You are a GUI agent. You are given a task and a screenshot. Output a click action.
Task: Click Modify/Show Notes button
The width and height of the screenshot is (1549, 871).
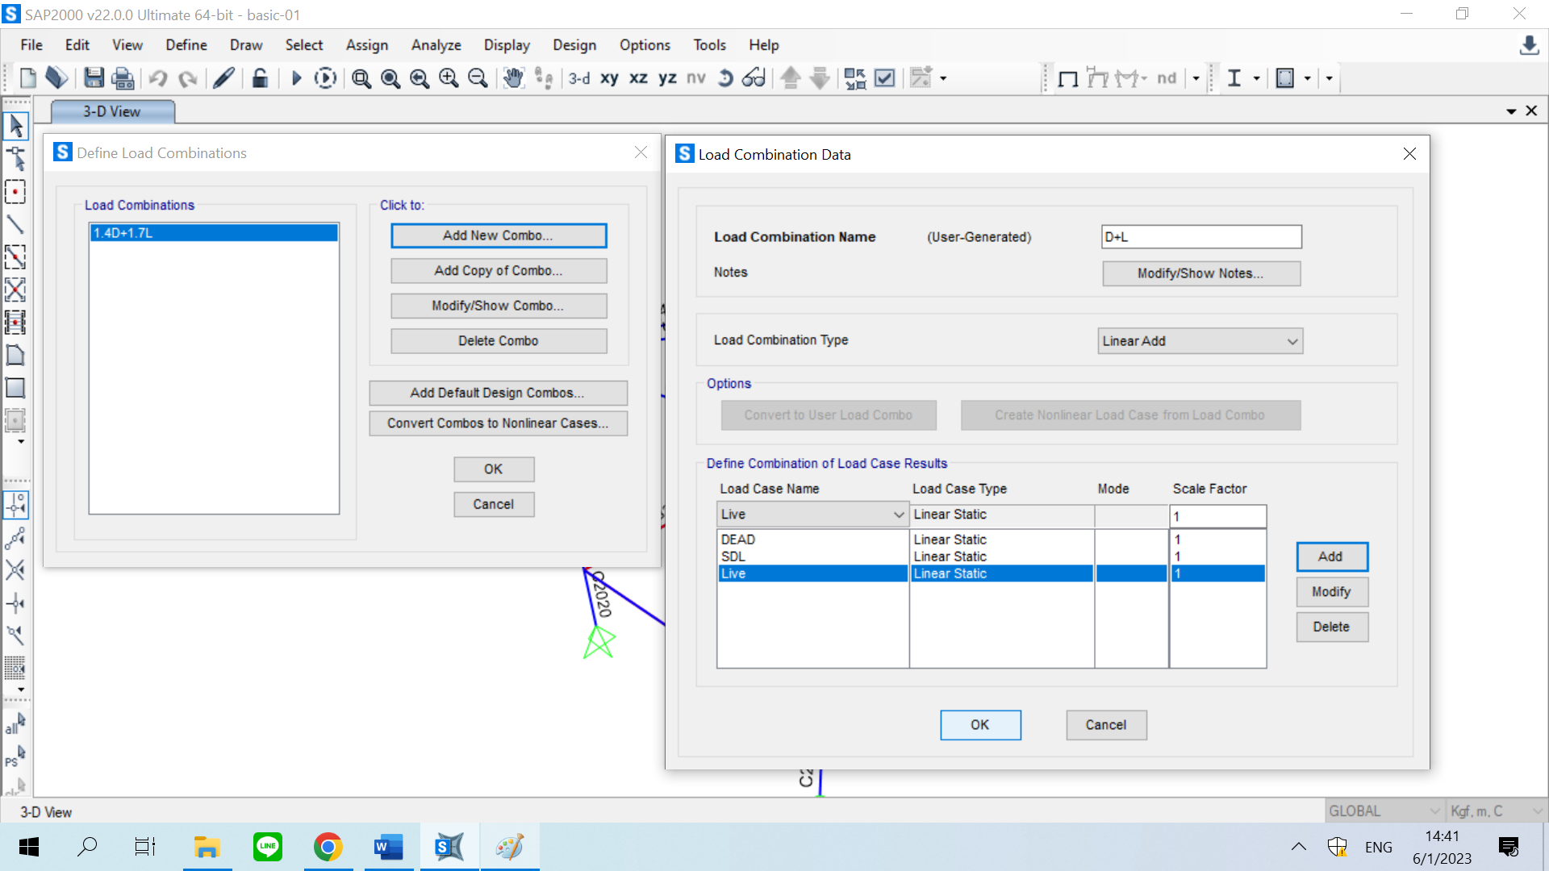coord(1200,273)
